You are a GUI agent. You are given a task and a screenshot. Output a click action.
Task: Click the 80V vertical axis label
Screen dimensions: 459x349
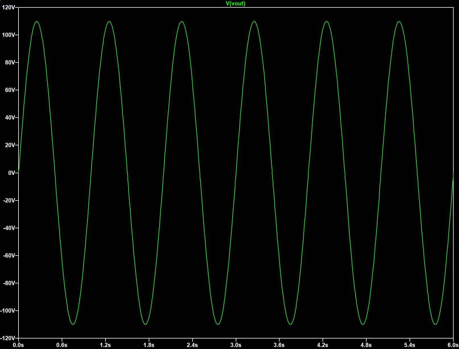10,62
